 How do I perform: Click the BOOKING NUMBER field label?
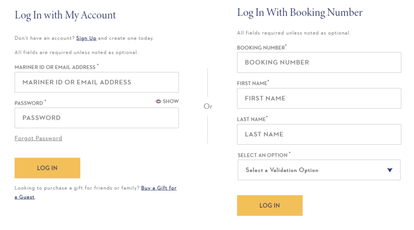click(x=261, y=48)
